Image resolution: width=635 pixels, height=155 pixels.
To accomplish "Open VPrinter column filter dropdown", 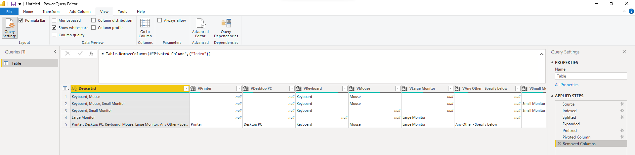I will pos(239,88).
